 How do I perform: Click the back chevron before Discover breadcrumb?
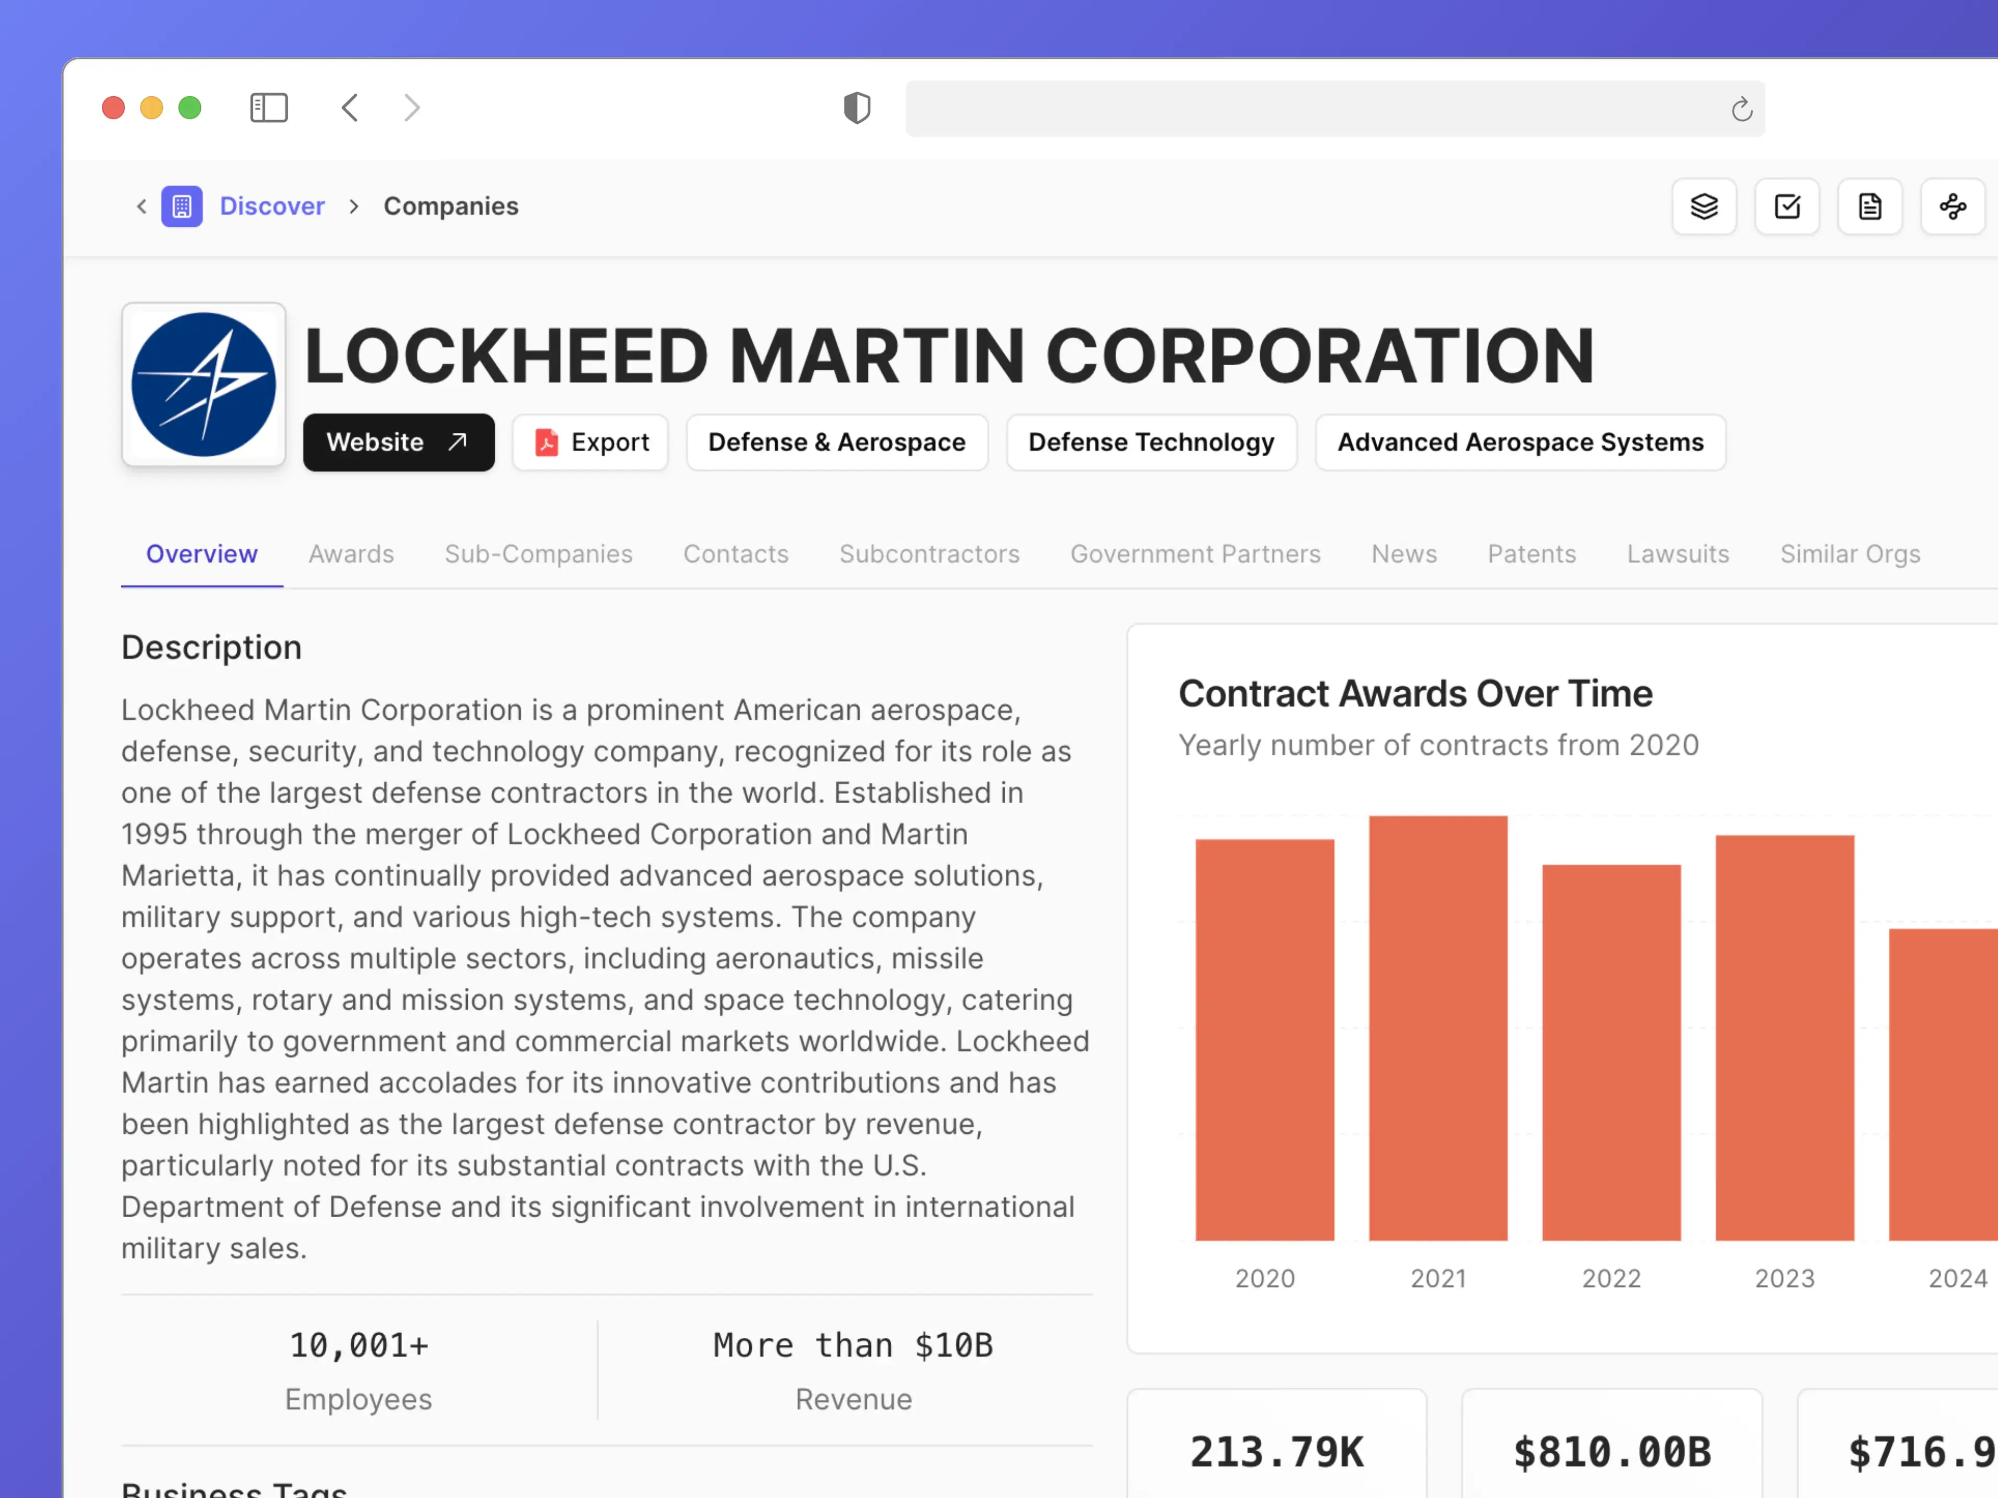[141, 206]
